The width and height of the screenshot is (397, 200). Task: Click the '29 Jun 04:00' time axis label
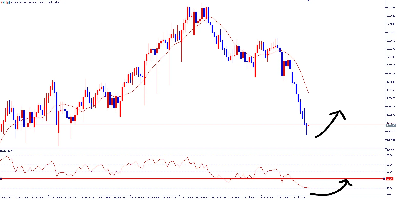coord(202,198)
